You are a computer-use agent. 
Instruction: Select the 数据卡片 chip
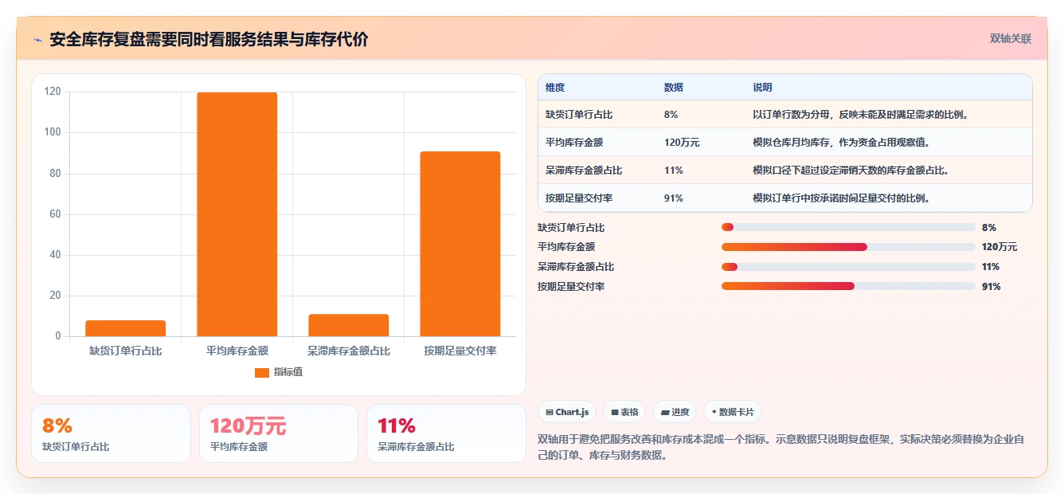(x=732, y=412)
